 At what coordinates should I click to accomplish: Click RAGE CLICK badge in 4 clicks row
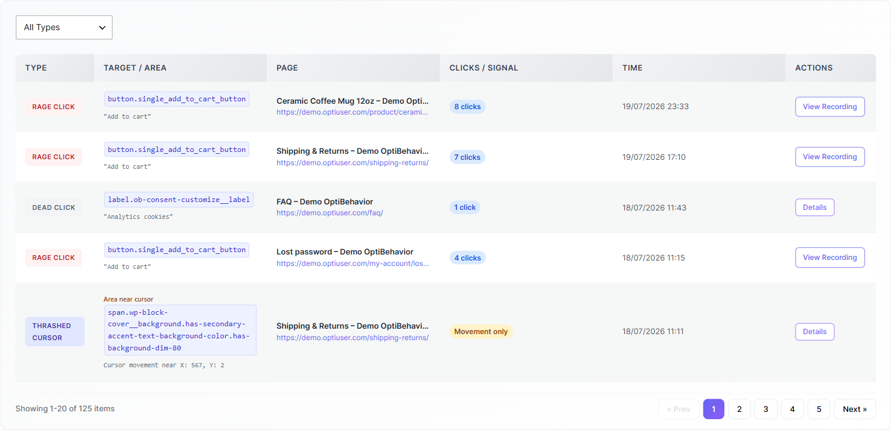click(54, 258)
